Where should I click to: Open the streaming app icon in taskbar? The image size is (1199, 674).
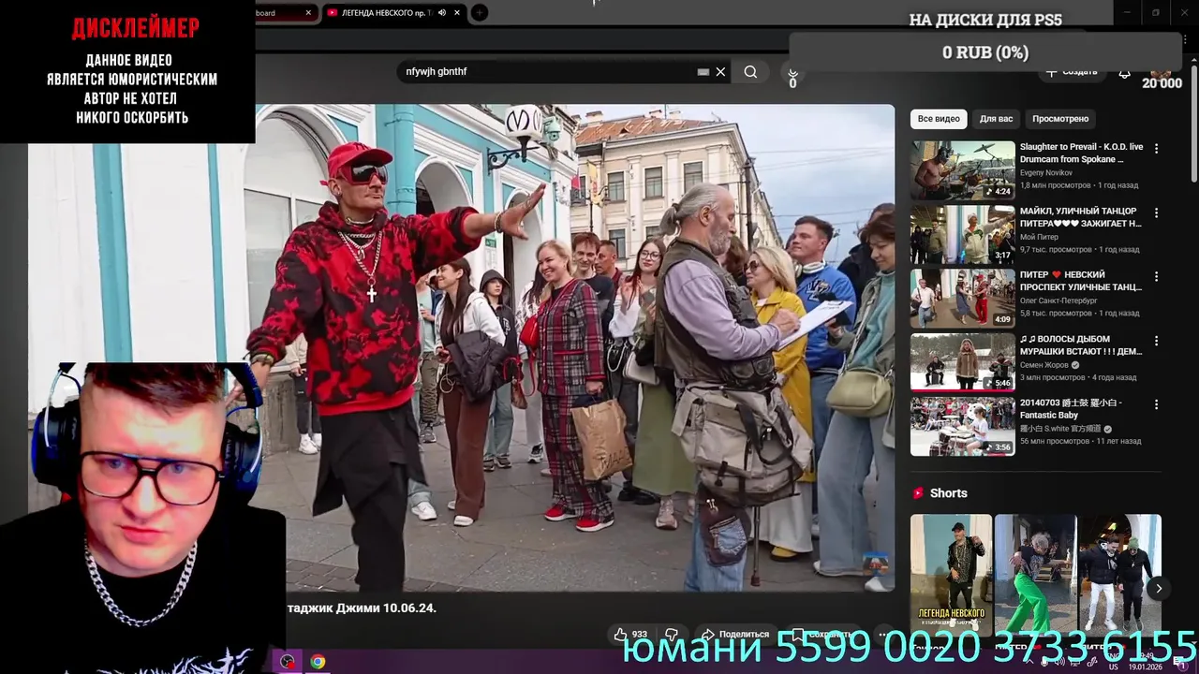[x=288, y=662]
